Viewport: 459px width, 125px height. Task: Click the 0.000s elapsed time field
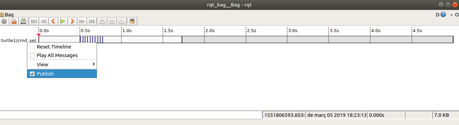coord(386,115)
